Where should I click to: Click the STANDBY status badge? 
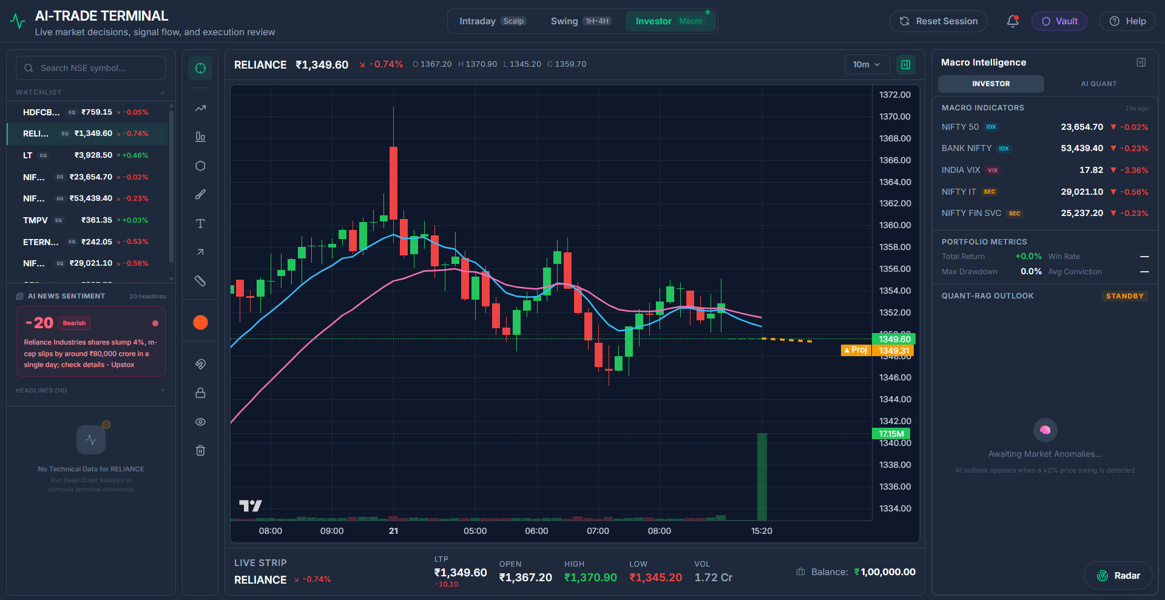1124,296
